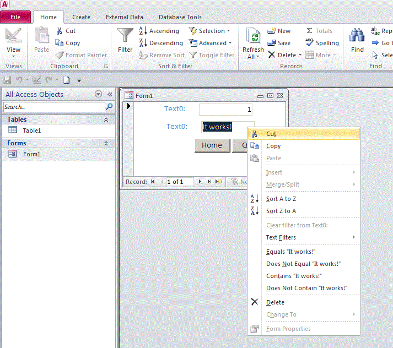Click the Spelling check icon
The height and width of the screenshot is (348, 393).
[x=310, y=43]
